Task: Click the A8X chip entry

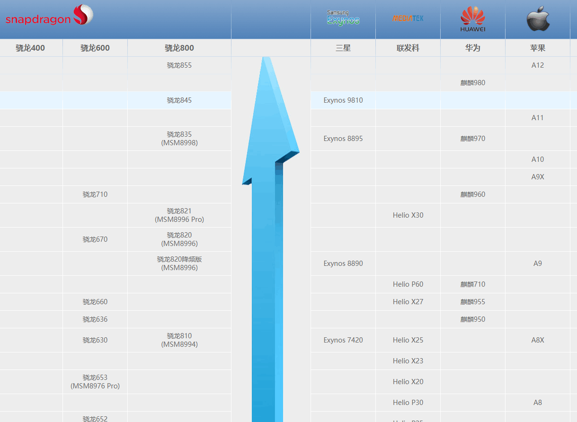Action: [x=538, y=340]
